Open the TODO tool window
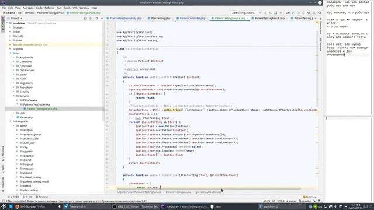The height and width of the screenshot is (210, 374). click(14, 197)
